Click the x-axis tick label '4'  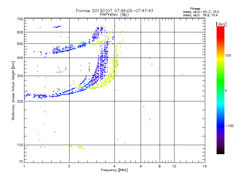[x=114, y=166]
